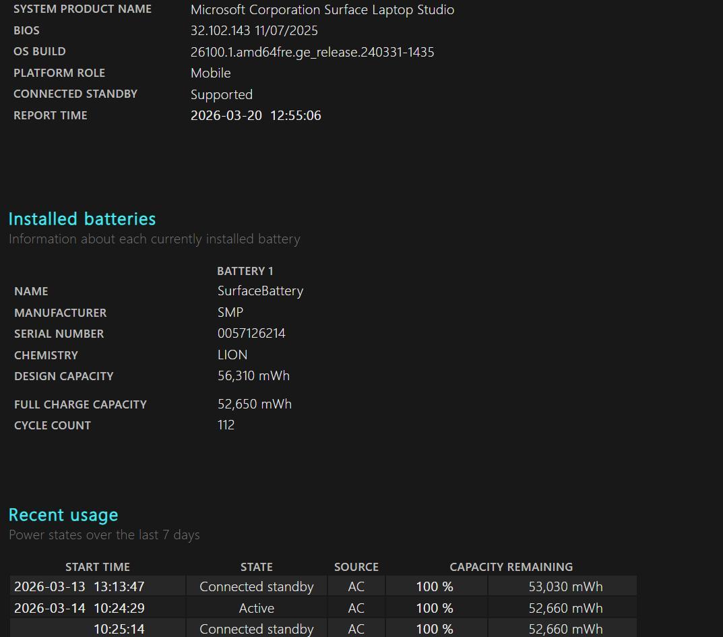This screenshot has width=723, height=637.
Task: Click the 'BIOS' label
Action: click(x=26, y=30)
